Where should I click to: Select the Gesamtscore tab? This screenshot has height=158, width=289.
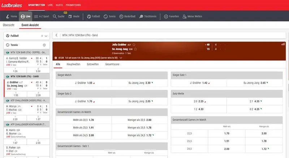point(112,64)
